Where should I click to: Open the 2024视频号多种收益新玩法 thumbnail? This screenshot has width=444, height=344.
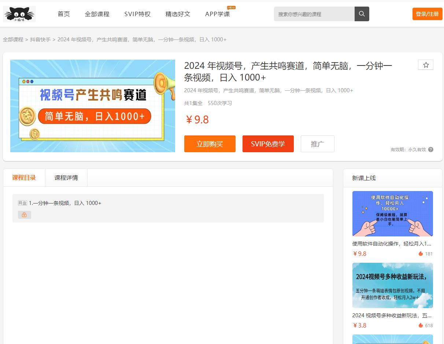point(393,285)
